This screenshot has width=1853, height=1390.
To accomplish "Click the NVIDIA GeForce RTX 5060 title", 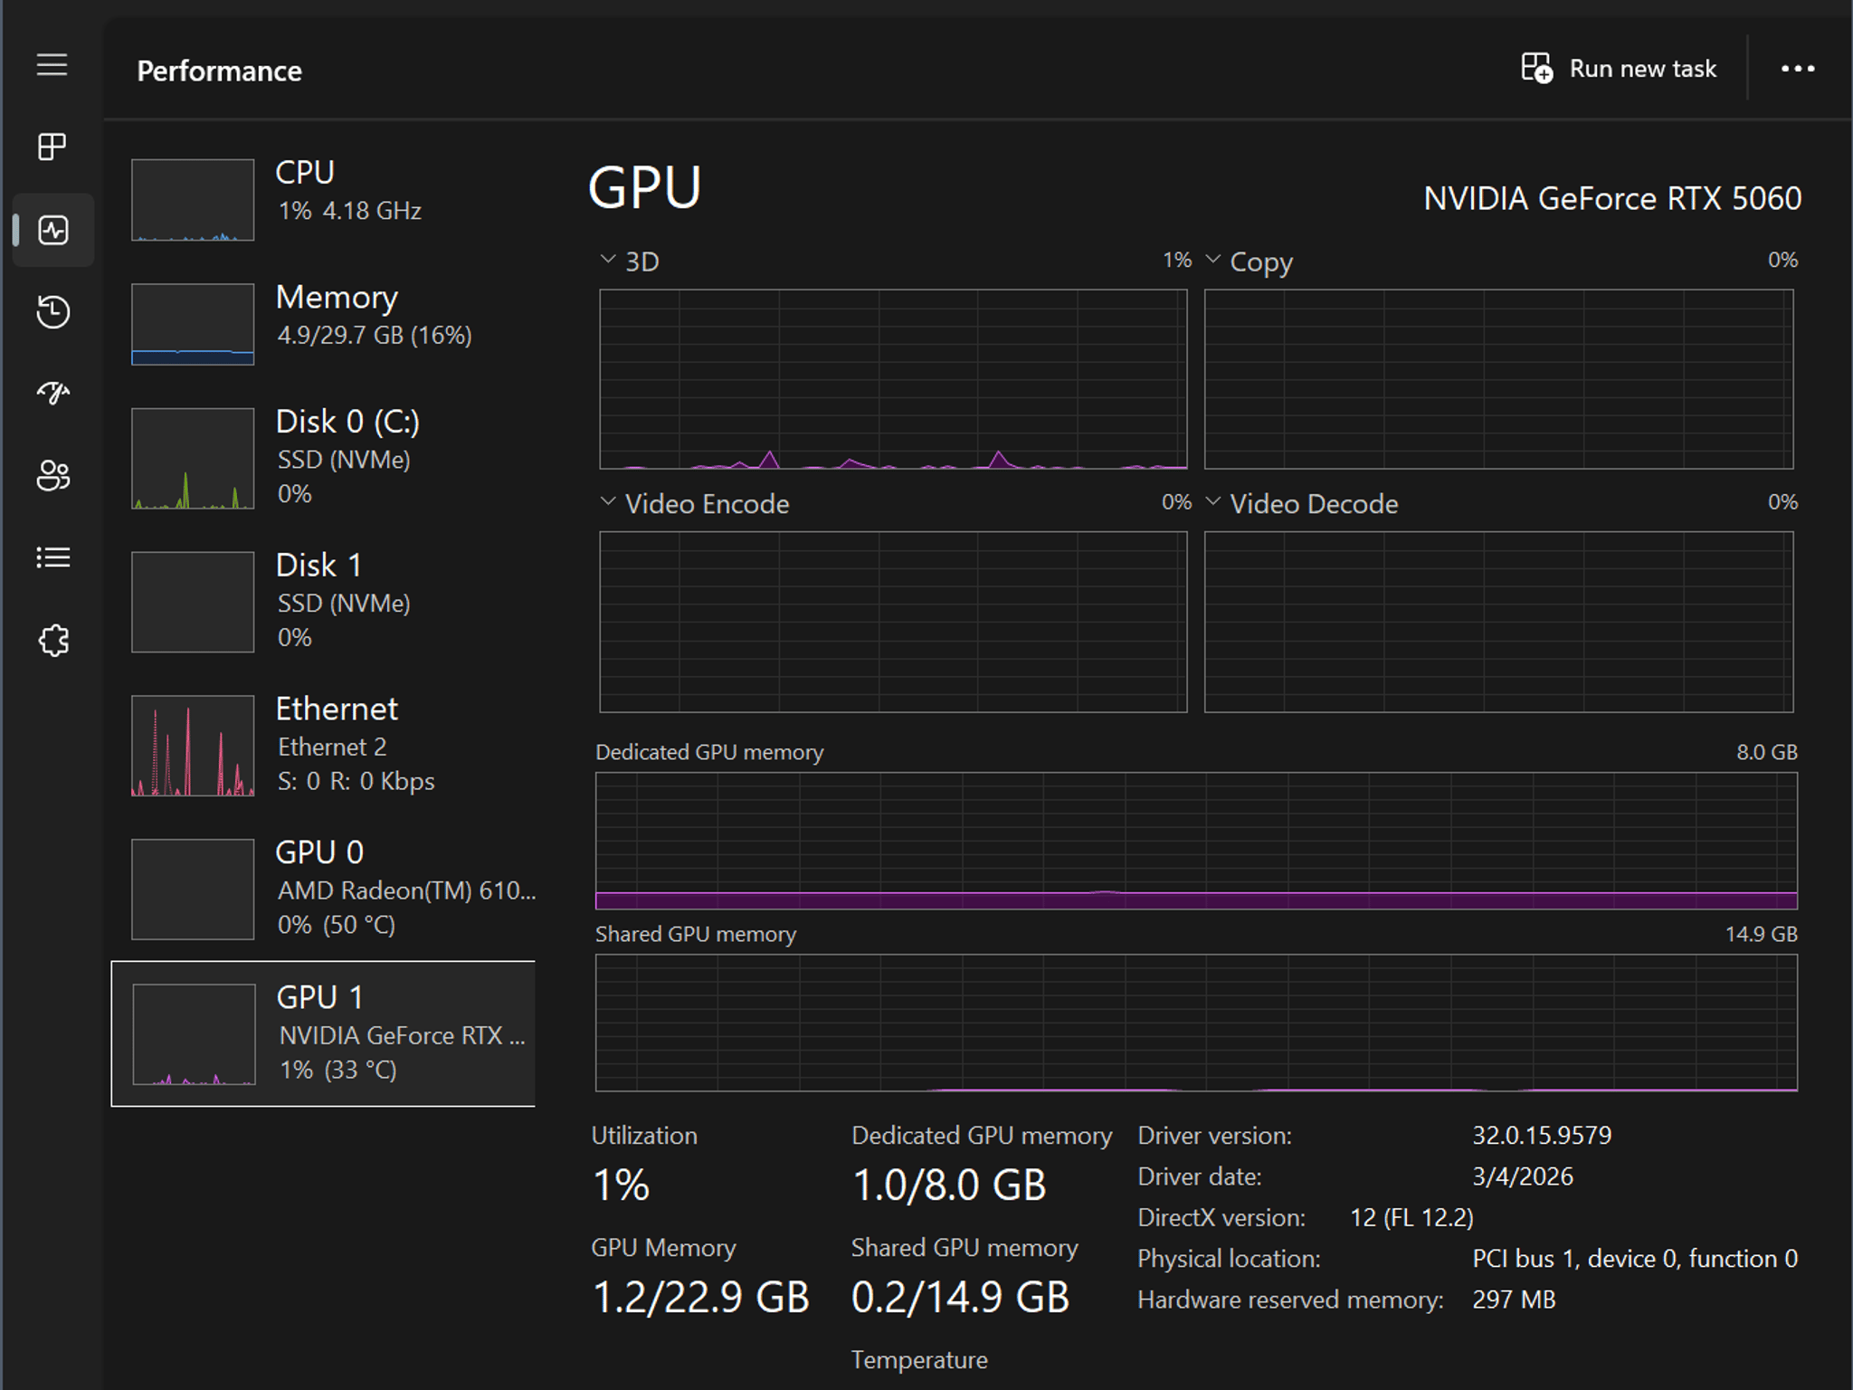I will click(x=1612, y=198).
